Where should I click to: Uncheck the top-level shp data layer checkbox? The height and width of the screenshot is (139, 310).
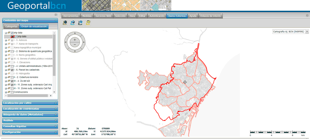(x=12, y=33)
